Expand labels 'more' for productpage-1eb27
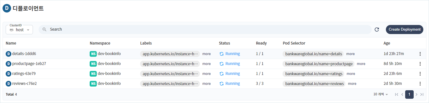This screenshot has width=429, height=103. point(207,64)
